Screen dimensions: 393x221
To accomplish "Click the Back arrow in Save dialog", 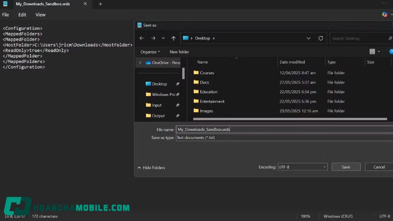I will point(142,38).
